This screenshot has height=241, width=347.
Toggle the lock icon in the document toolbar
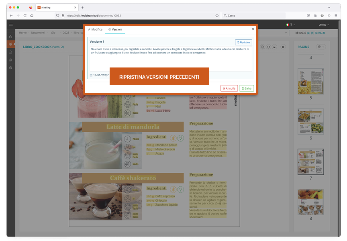pos(274,47)
